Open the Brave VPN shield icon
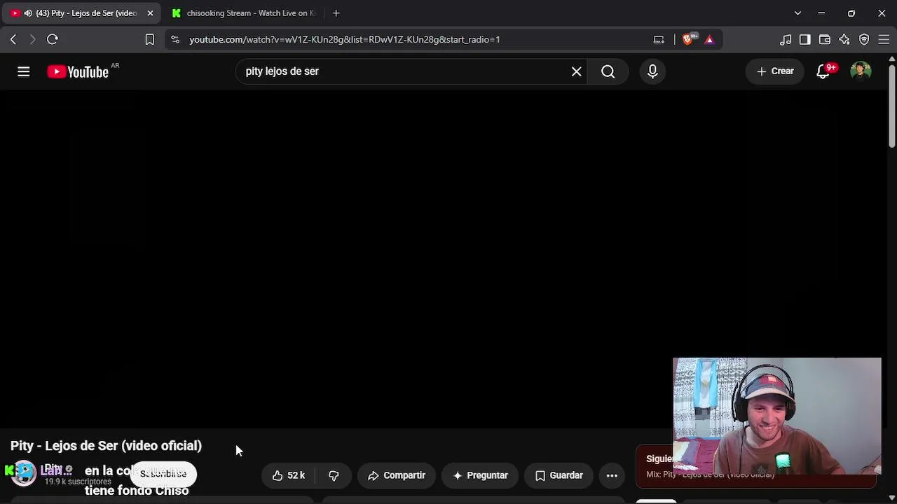 coord(864,39)
